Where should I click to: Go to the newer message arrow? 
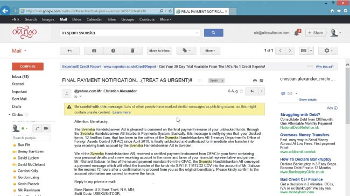pyautogui.click(x=281, y=51)
